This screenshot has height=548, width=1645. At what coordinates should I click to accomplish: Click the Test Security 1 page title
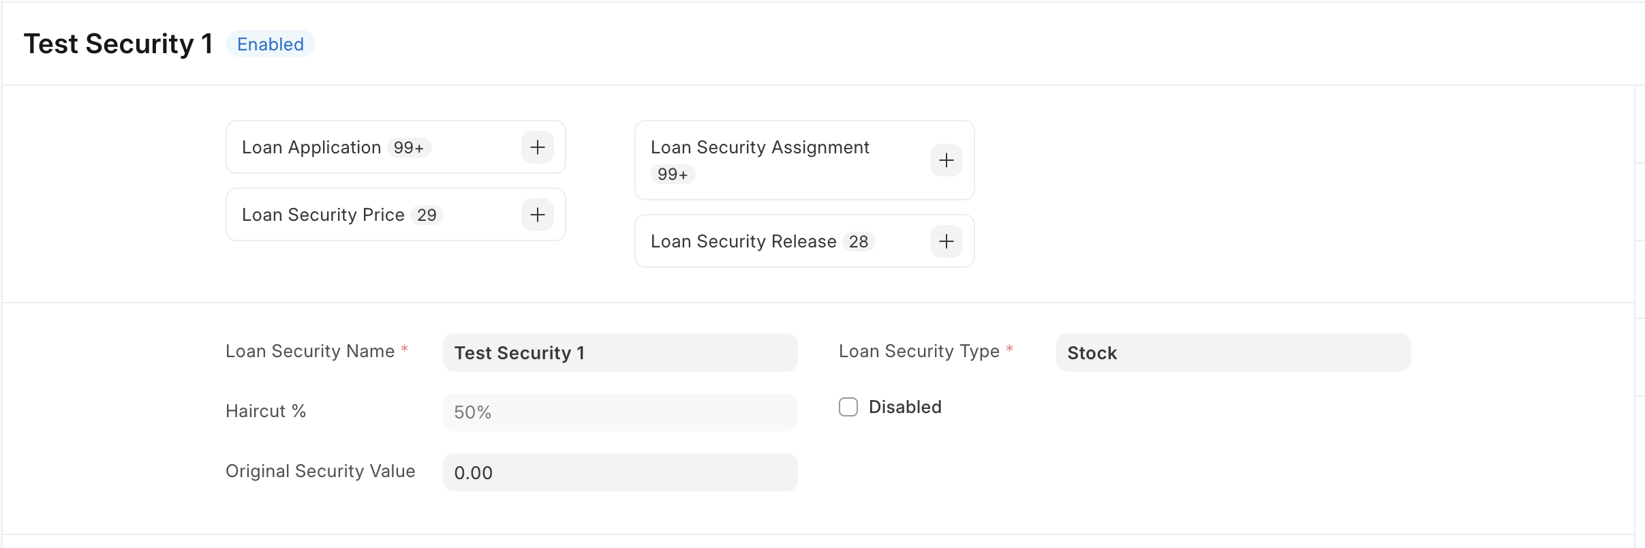point(119,44)
